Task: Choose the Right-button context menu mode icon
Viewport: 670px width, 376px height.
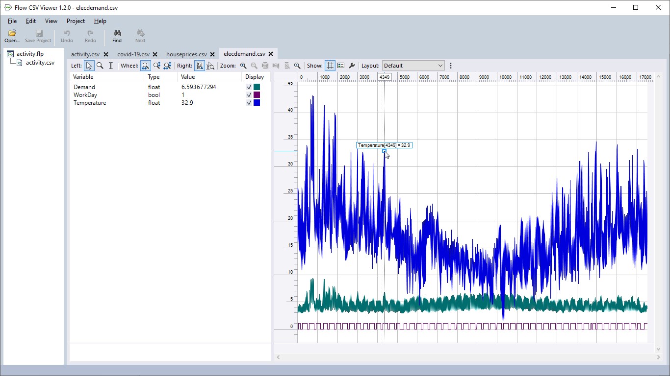Action: coord(200,66)
